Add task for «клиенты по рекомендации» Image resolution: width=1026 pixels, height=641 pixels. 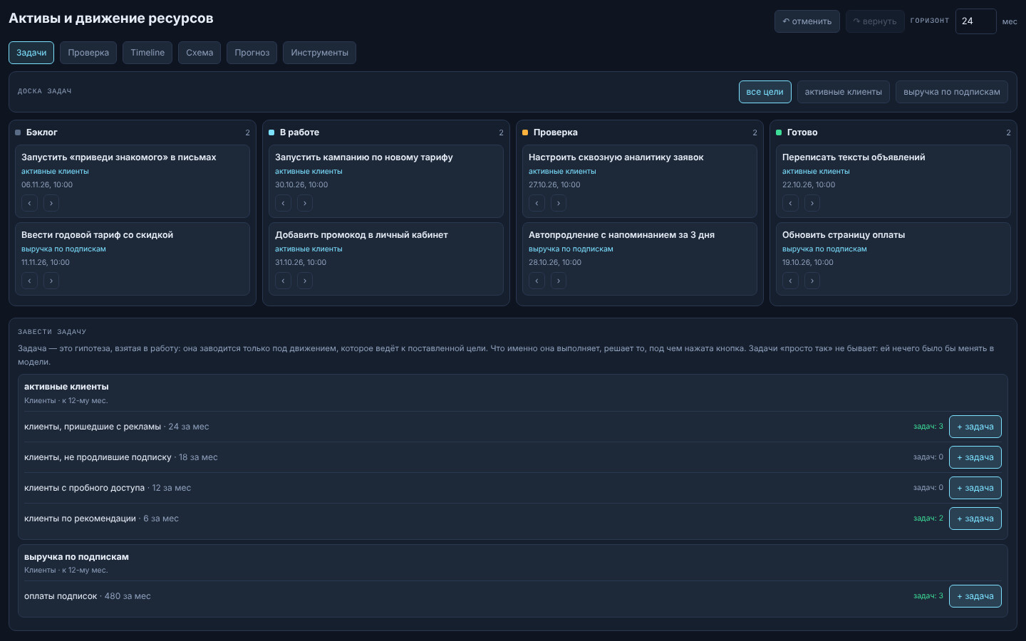[x=975, y=518]
